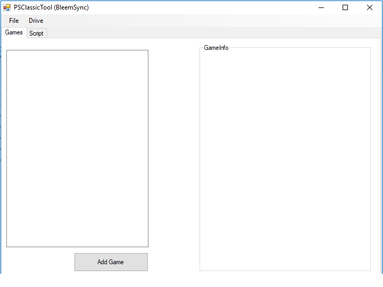The image size is (383, 287).
Task: Switch to the Games tab
Action: click(x=14, y=32)
